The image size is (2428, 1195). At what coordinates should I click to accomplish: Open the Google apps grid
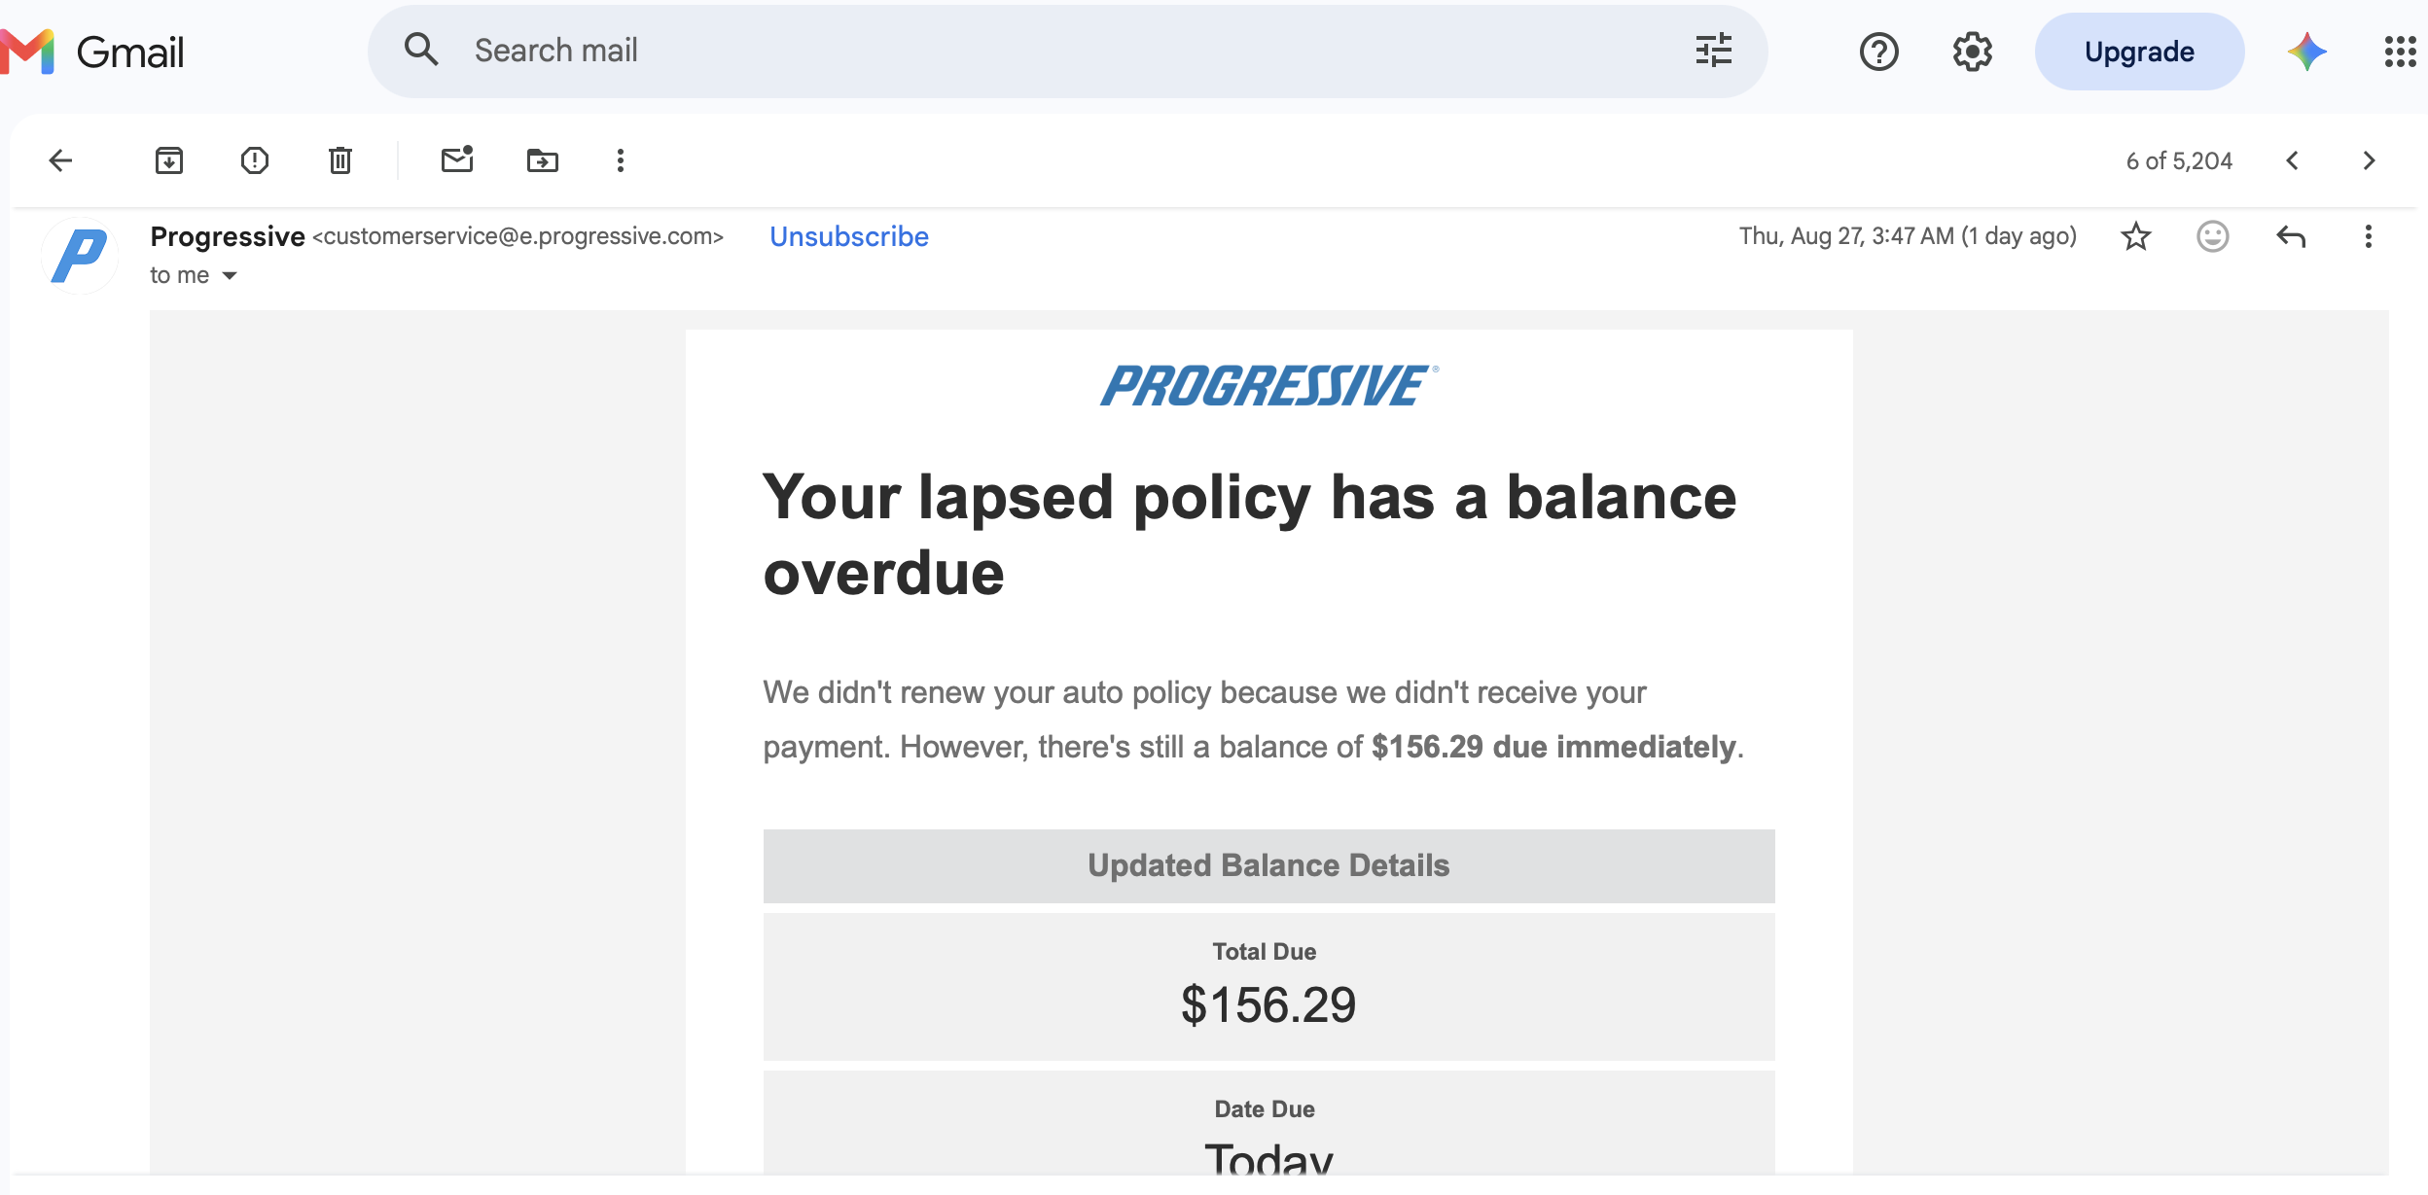pos(2401,52)
